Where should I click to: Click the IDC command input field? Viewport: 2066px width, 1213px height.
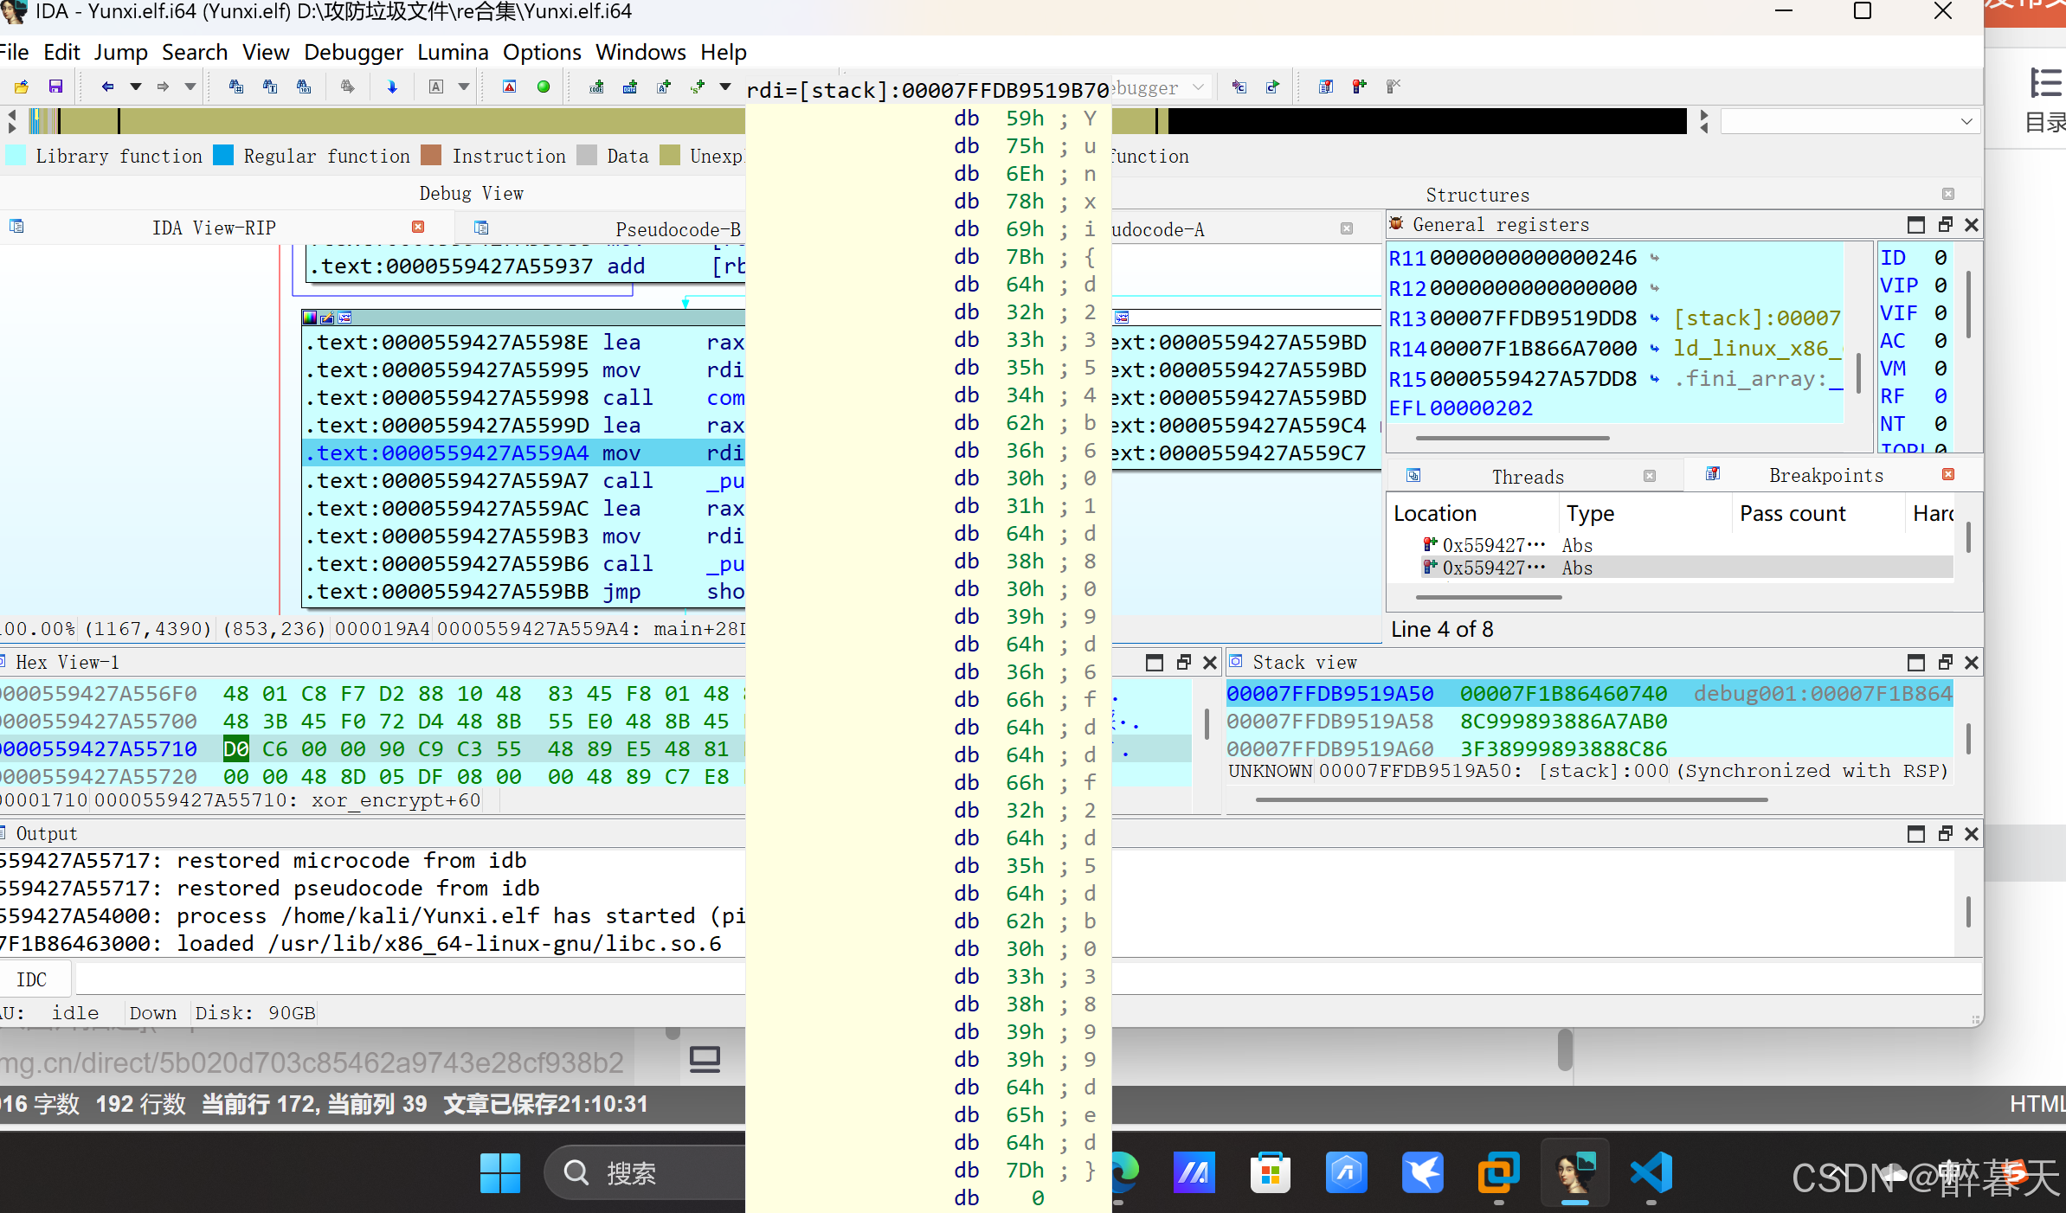[407, 979]
